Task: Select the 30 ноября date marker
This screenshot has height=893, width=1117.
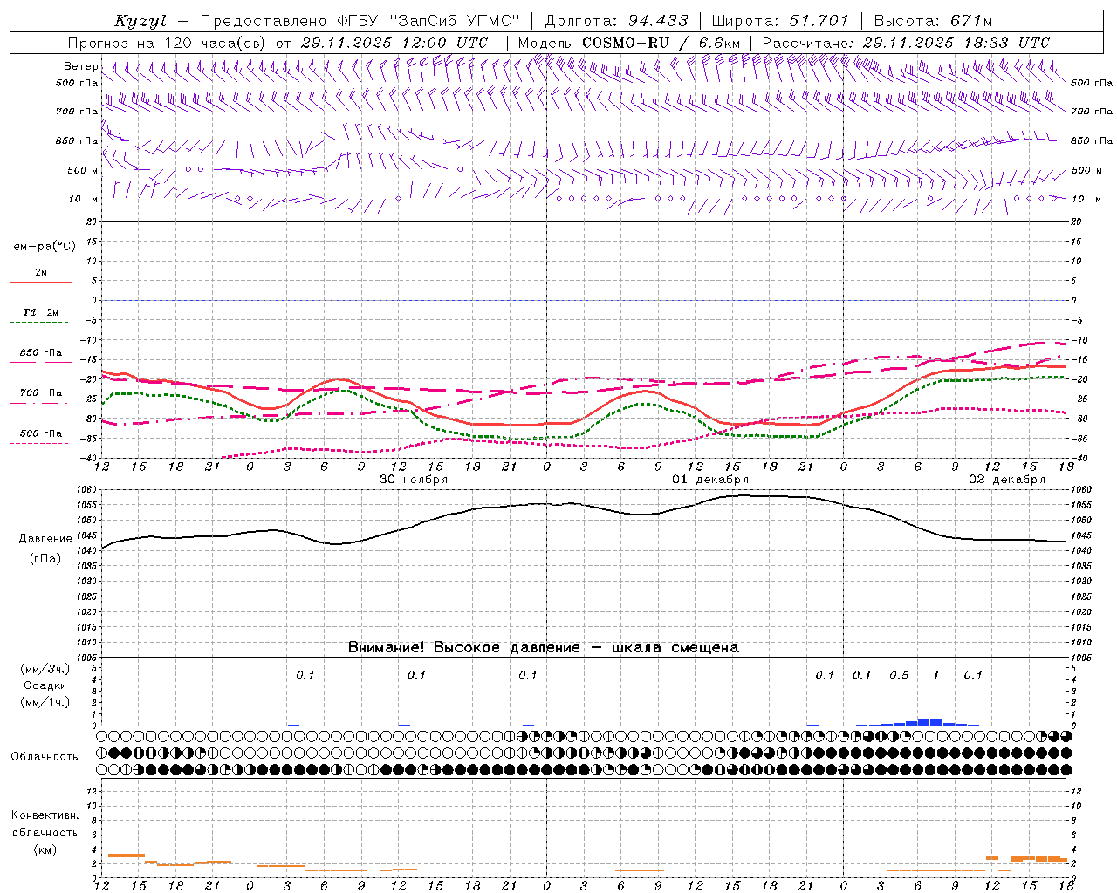Action: [414, 480]
